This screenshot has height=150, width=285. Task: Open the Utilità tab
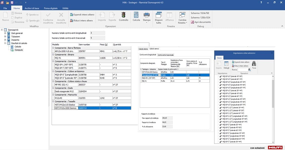click(x=65, y=8)
